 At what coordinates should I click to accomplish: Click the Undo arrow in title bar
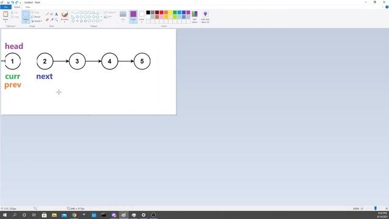click(12, 2)
